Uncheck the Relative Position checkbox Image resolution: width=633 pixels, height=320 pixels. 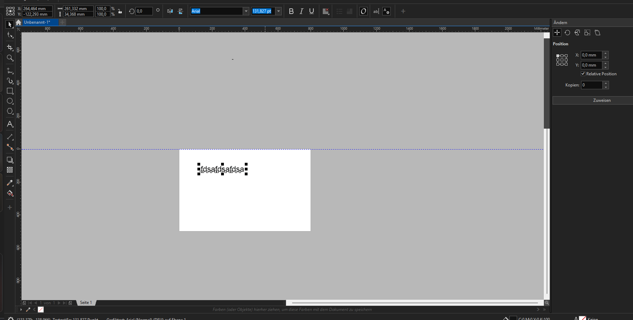tap(583, 74)
